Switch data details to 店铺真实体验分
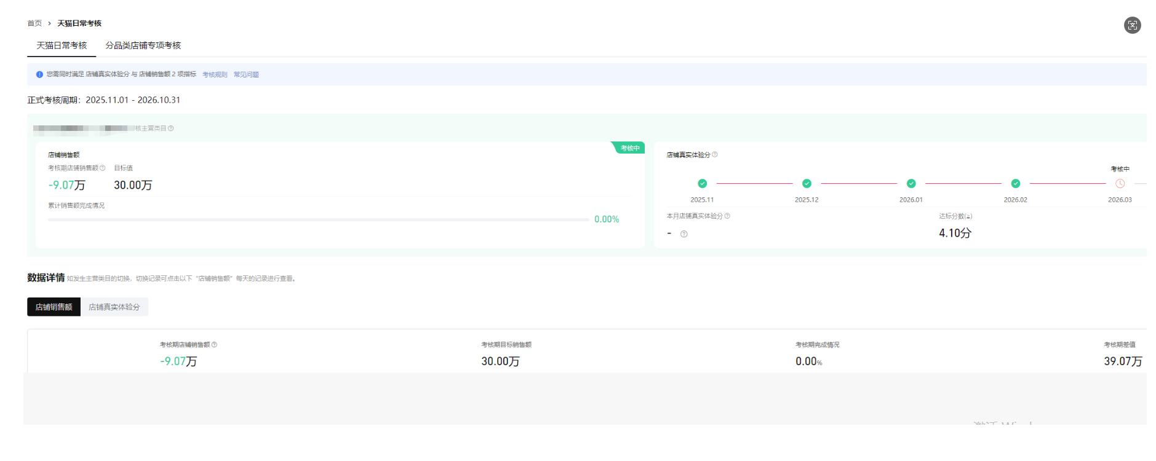 [114, 307]
